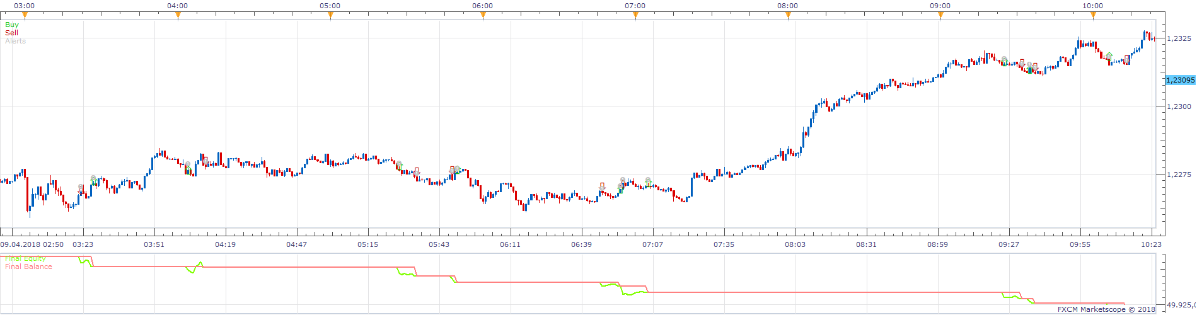Image resolution: width=1197 pixels, height=315 pixels.
Task: Click the 03:51 time axis label
Action: [x=154, y=244]
